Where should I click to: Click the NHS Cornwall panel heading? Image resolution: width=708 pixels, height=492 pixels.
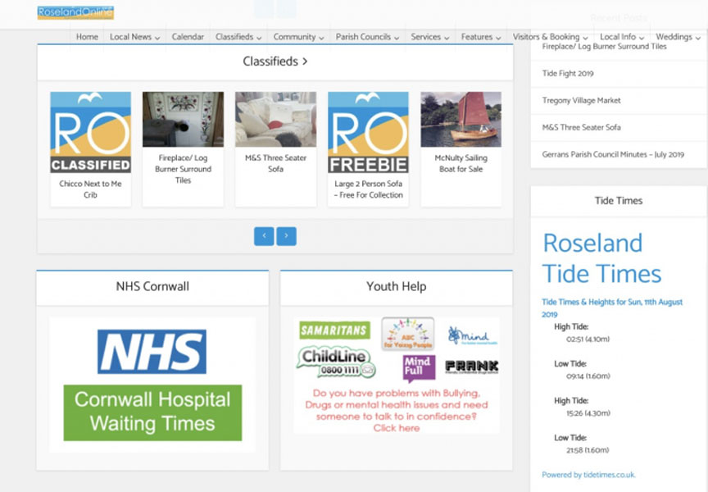152,286
